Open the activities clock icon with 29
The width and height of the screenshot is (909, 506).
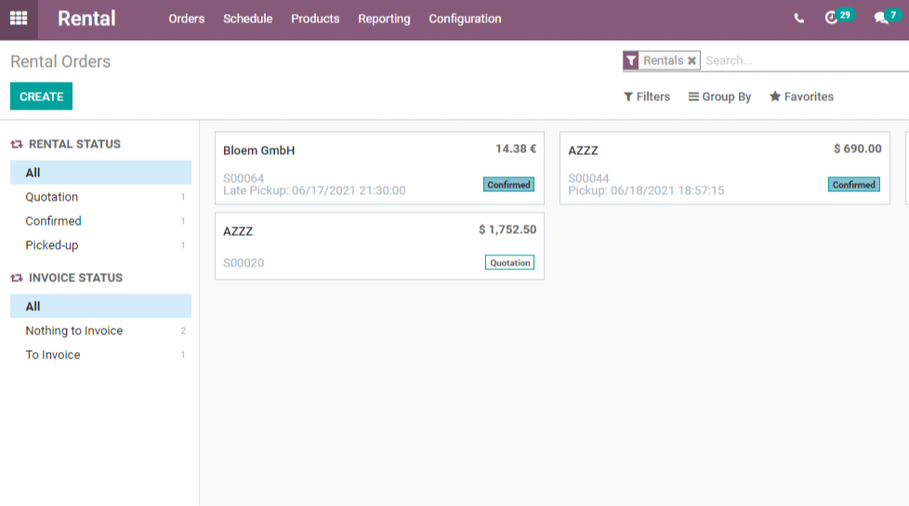point(831,18)
